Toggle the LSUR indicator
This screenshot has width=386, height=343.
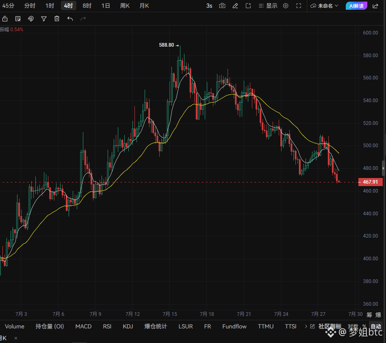coord(186,326)
